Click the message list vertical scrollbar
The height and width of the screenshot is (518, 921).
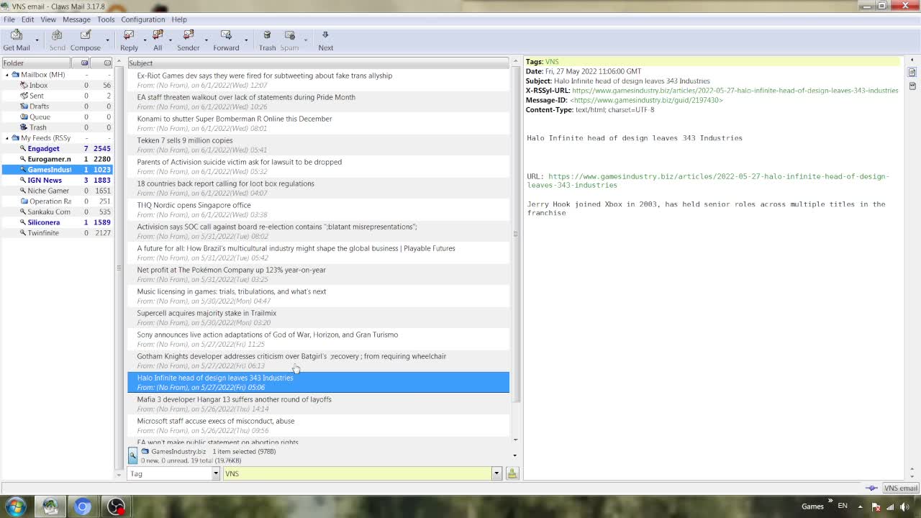click(x=515, y=234)
